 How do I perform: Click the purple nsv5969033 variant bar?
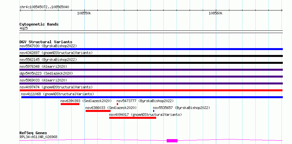[151, 83]
